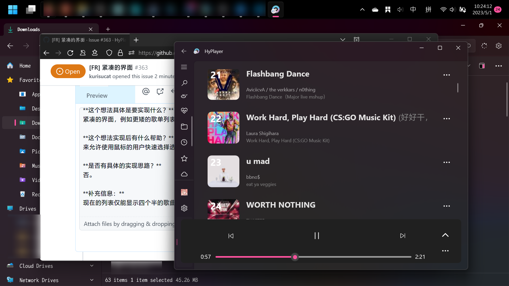The height and width of the screenshot is (286, 509).
Task: Skip to the next track
Action: (403, 235)
